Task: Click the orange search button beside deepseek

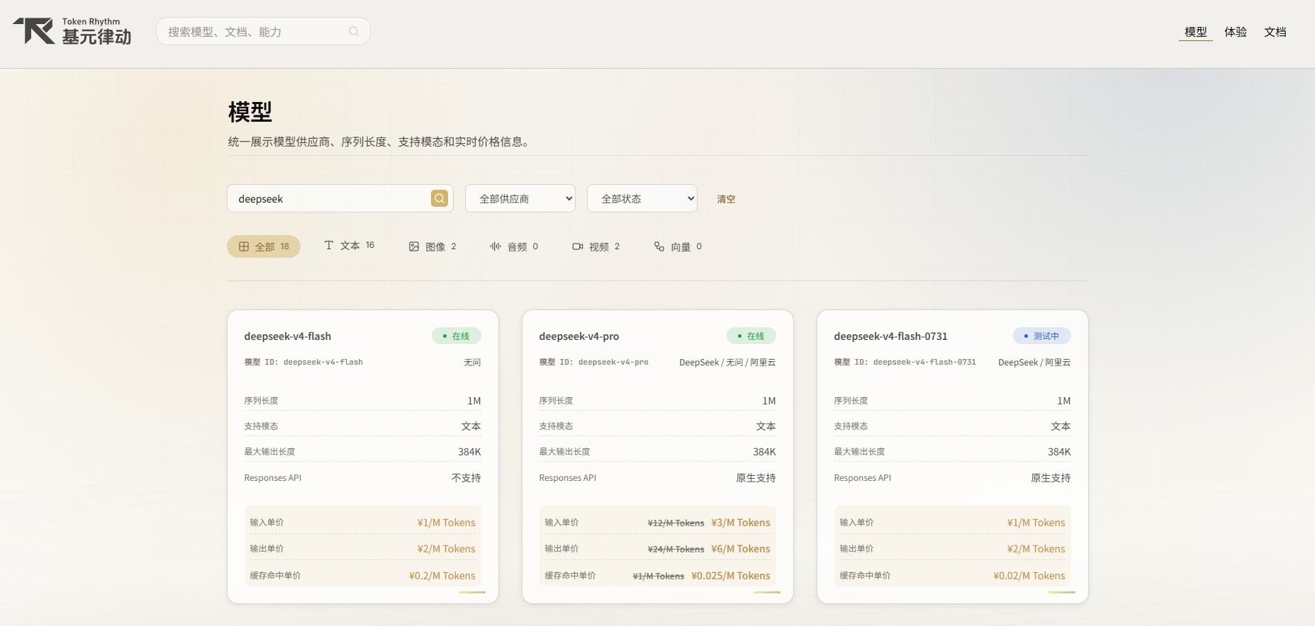Action: (x=440, y=198)
